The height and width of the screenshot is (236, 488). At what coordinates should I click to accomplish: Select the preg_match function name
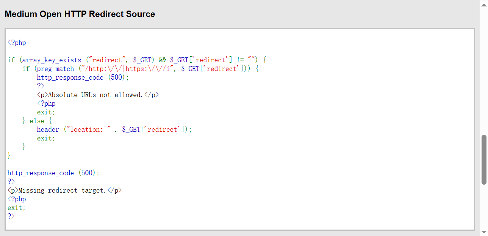tap(55, 69)
